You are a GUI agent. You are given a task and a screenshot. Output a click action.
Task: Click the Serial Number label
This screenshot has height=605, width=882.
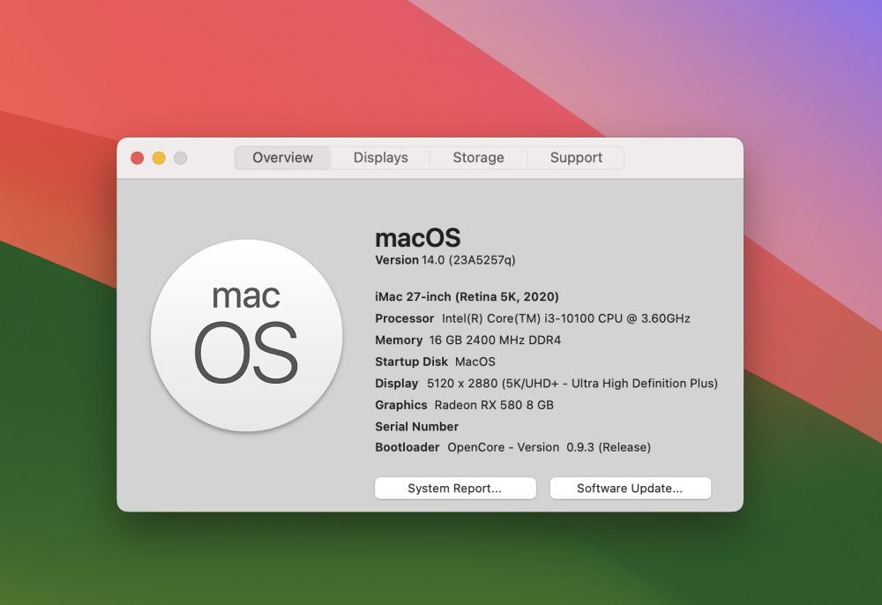(417, 426)
